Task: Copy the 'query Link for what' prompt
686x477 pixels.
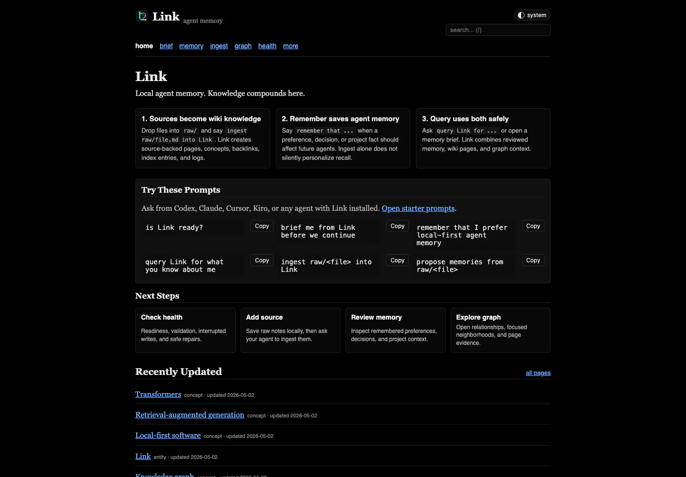Action: 262,260
